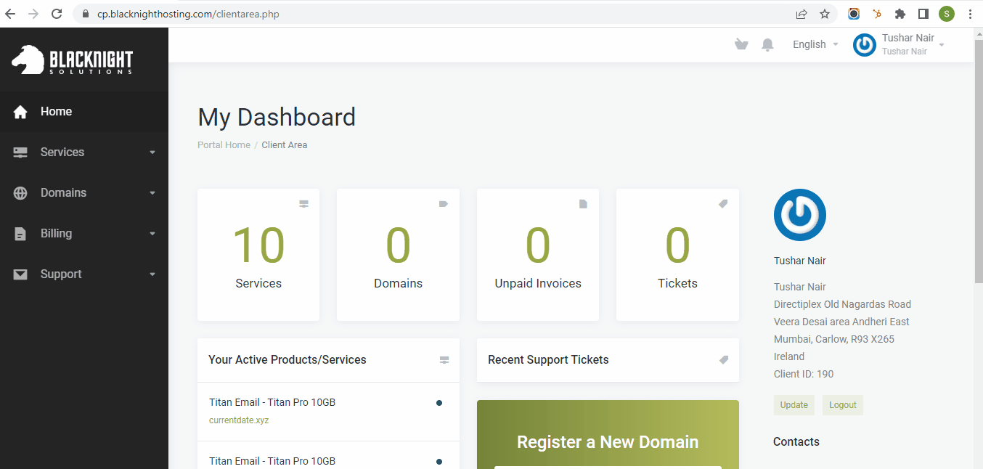Image resolution: width=983 pixels, height=469 pixels.
Task: Click the file icon in Unpaid Invoices card
Action: coord(583,204)
